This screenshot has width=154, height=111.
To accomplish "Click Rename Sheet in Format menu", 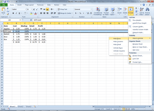I will click(x=137, y=44).
